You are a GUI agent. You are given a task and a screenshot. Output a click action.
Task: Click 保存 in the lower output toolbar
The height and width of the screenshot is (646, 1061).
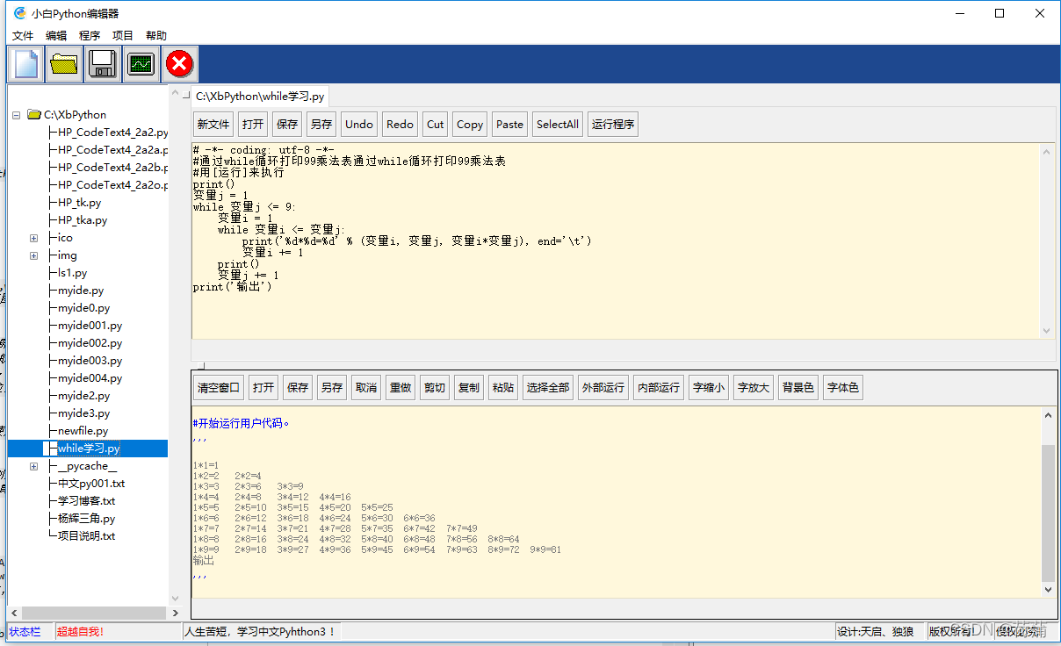pyautogui.click(x=298, y=387)
